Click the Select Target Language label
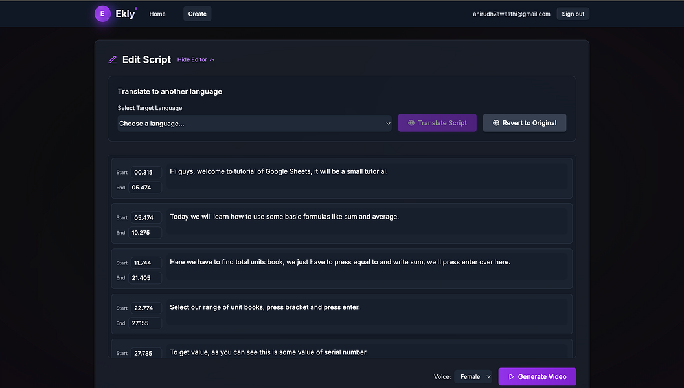The height and width of the screenshot is (388, 684). click(x=150, y=108)
